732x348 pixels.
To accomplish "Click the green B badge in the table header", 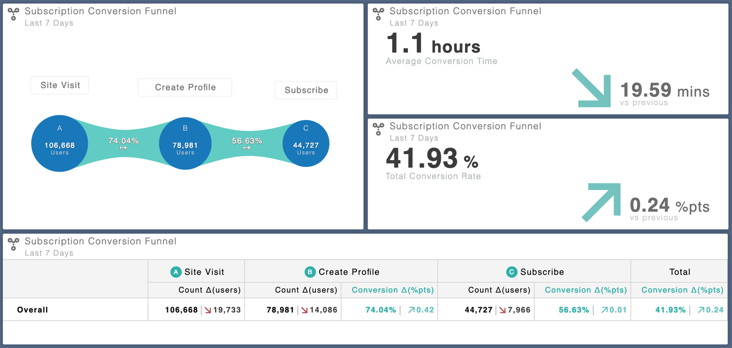I will (310, 272).
